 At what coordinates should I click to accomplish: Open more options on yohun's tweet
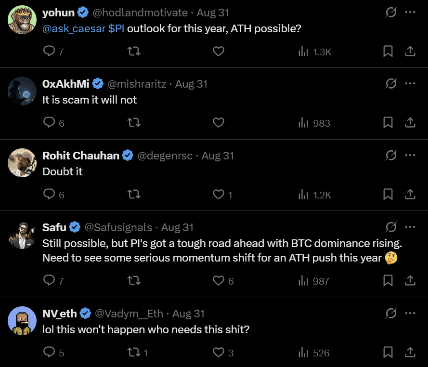tap(410, 12)
